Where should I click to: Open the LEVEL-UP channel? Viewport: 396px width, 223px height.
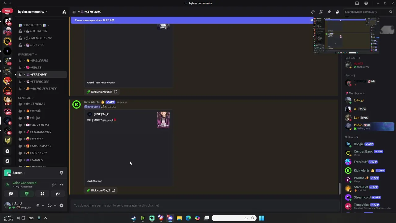coord(41,153)
